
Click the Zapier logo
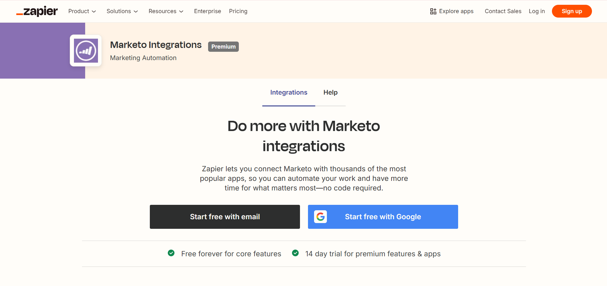(x=37, y=11)
